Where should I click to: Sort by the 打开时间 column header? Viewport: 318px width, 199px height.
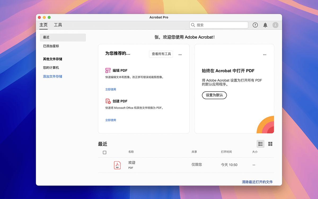click(x=226, y=152)
